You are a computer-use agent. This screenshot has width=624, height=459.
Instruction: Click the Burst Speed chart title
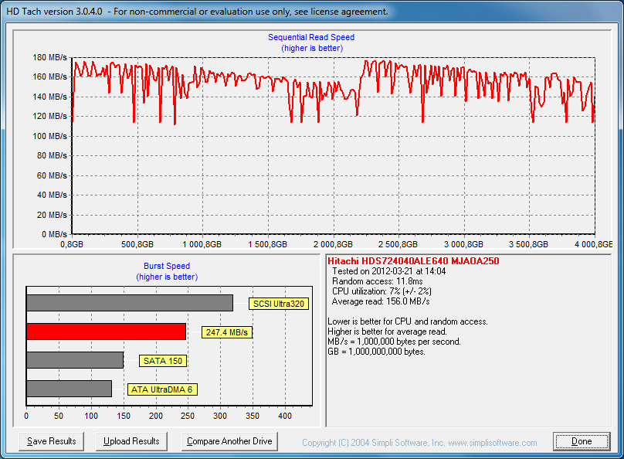(167, 266)
